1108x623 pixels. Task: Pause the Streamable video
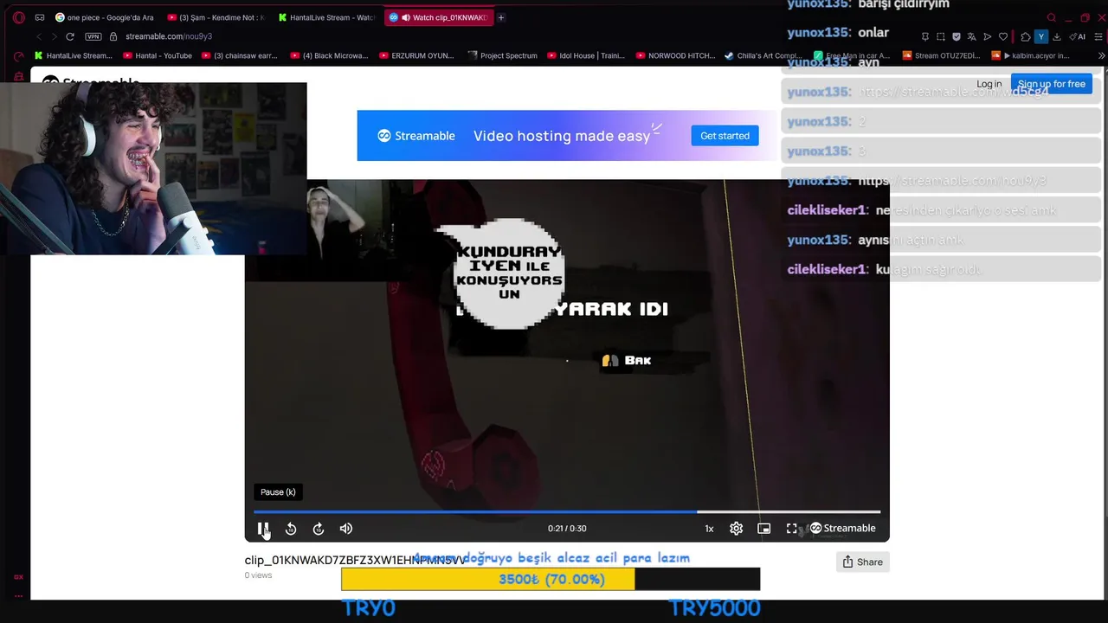click(x=263, y=529)
